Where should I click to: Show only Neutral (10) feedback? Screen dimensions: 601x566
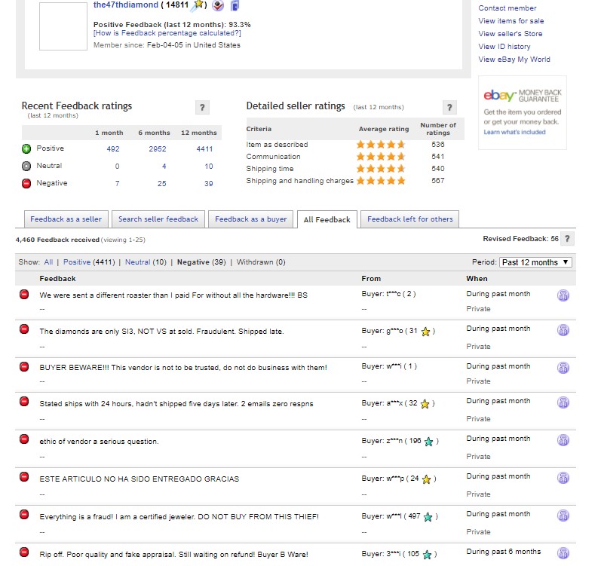146,262
